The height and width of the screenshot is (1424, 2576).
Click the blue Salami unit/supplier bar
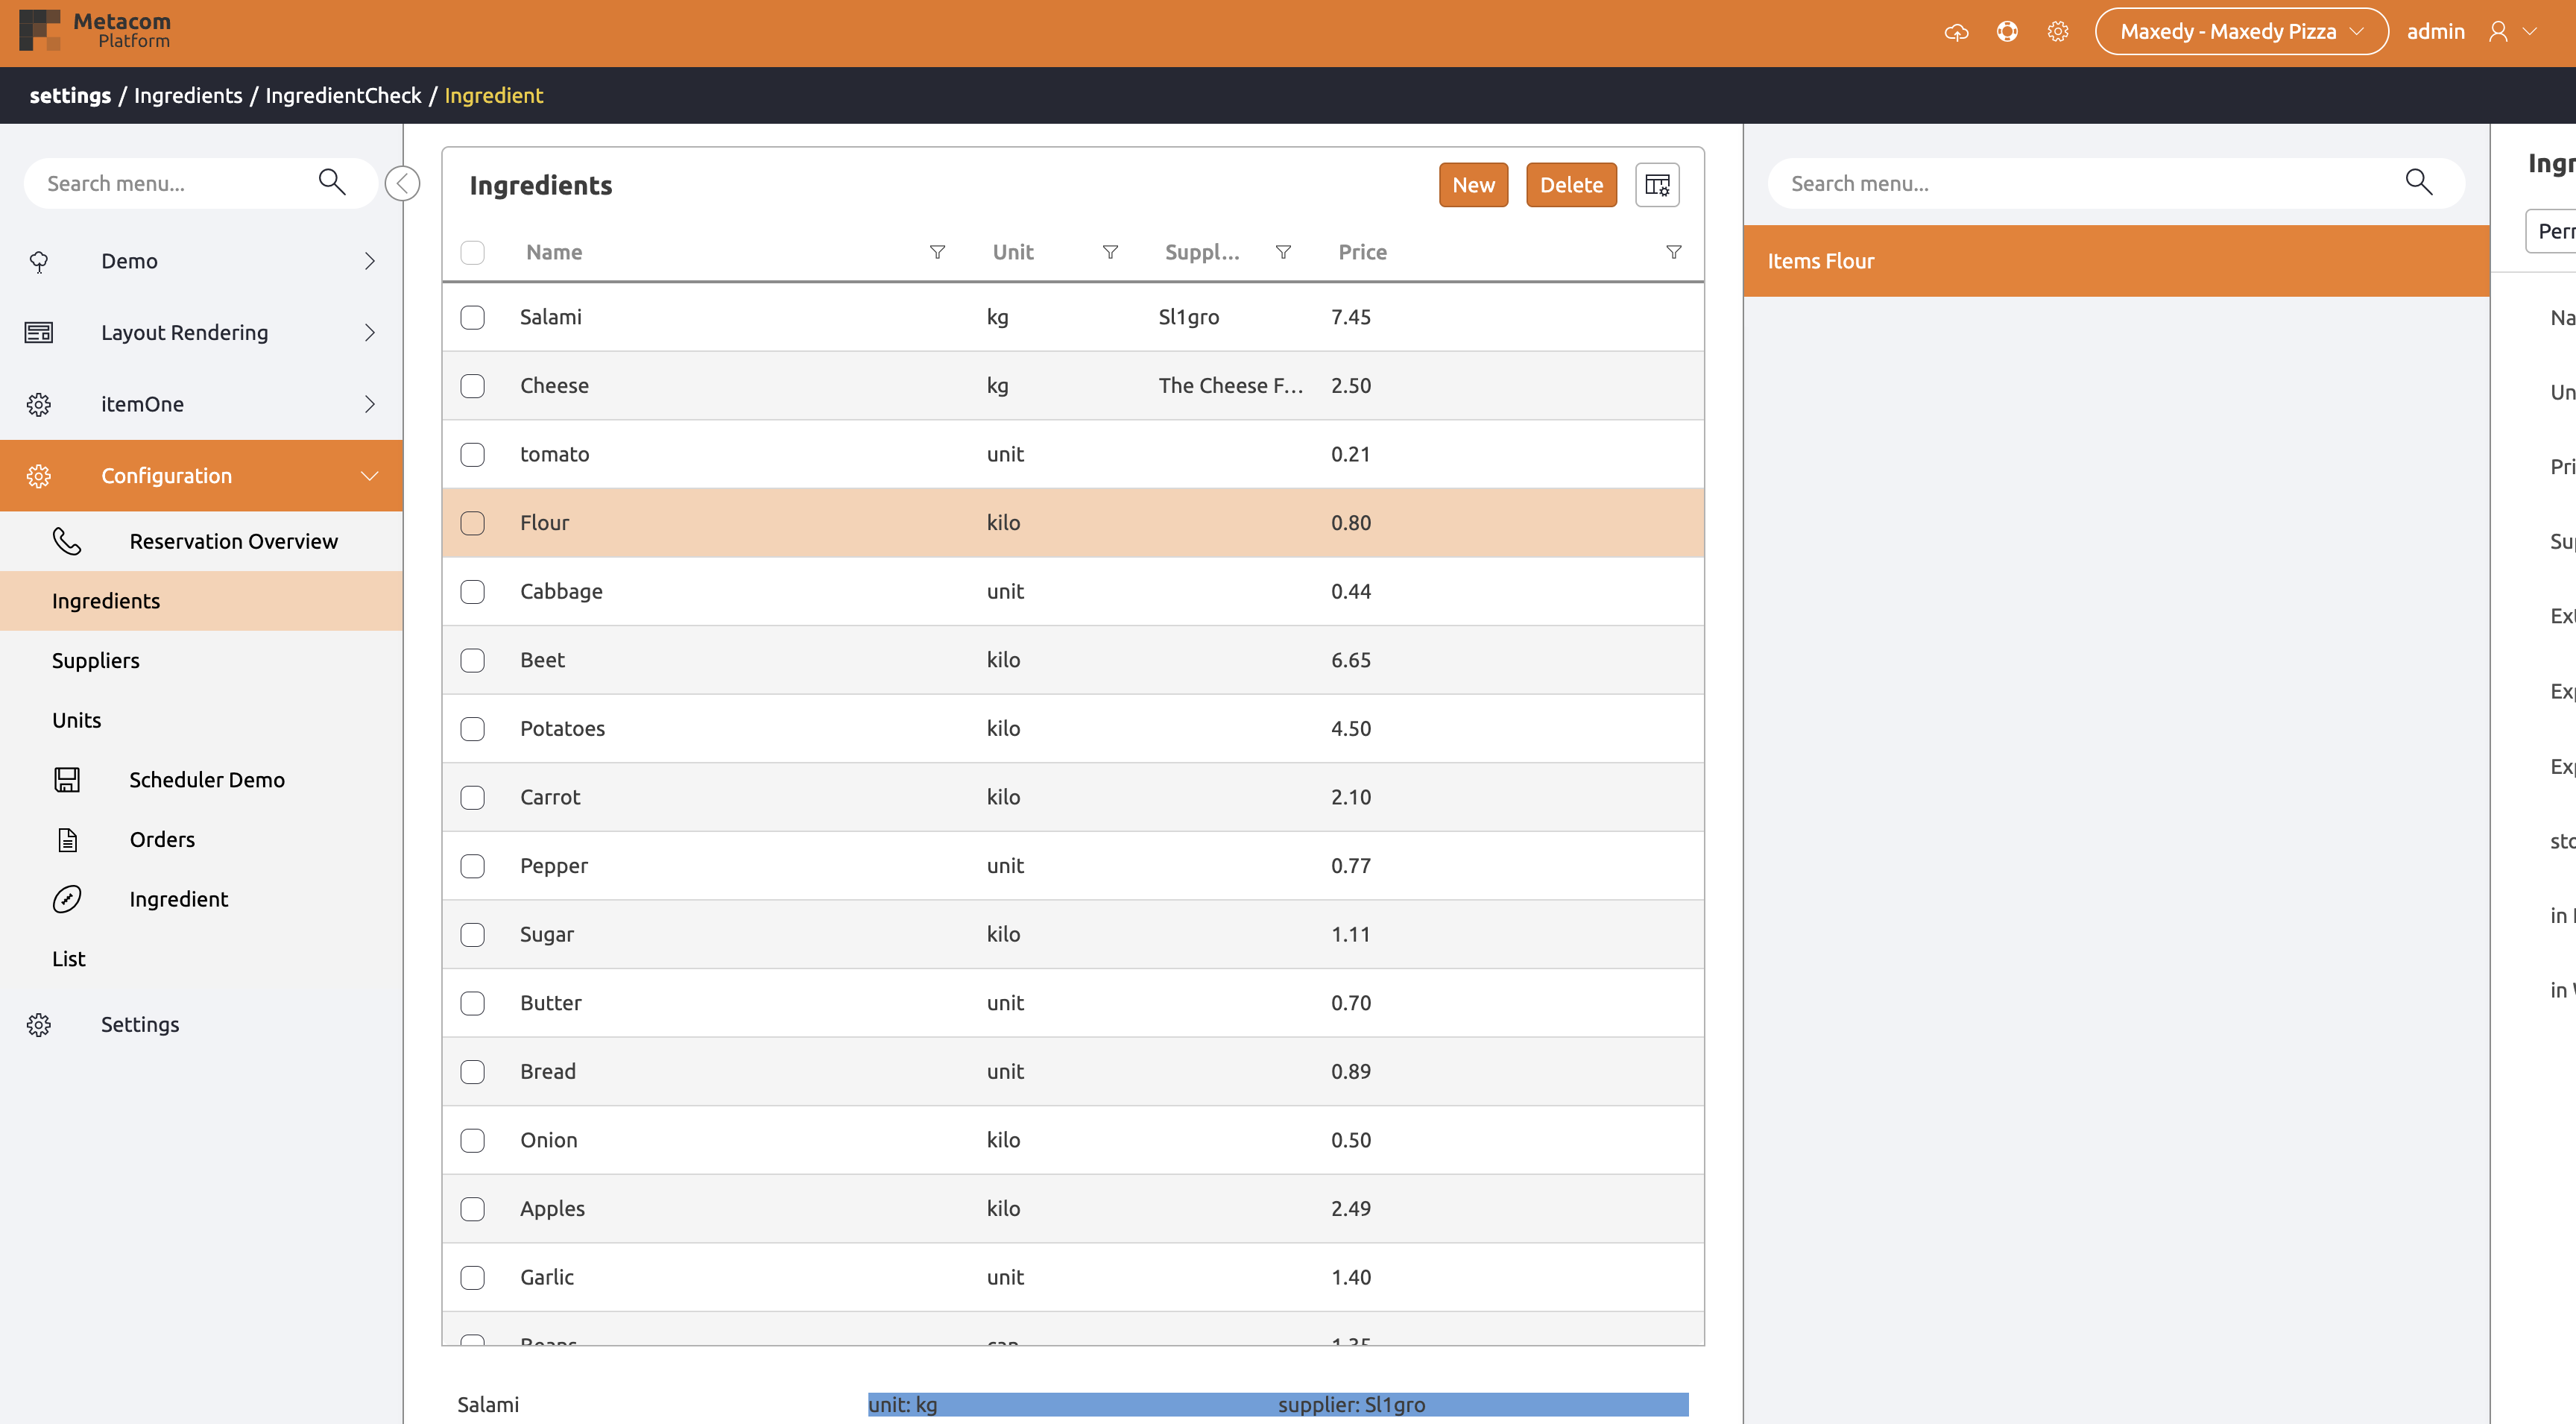click(x=1277, y=1404)
